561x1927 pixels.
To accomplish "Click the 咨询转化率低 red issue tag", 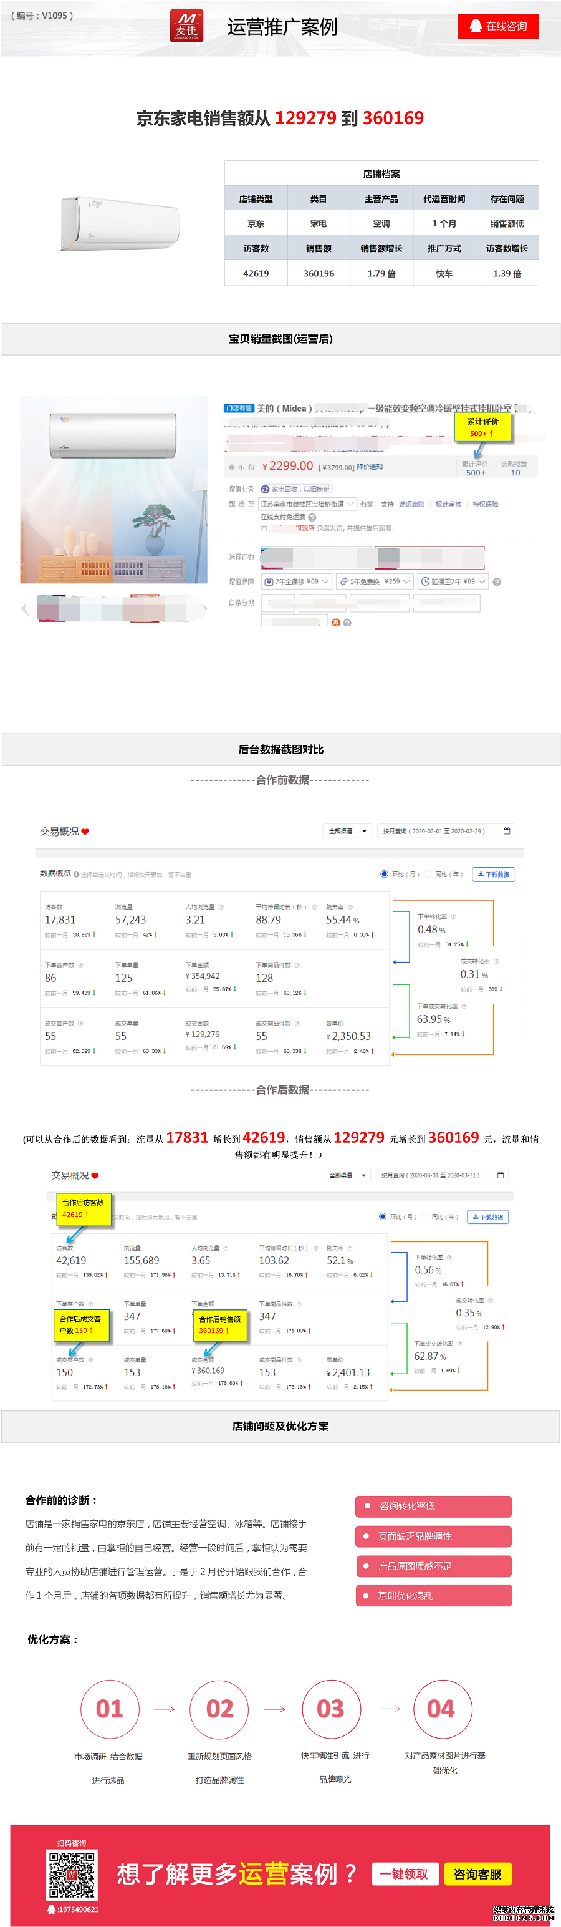I will (x=433, y=1506).
